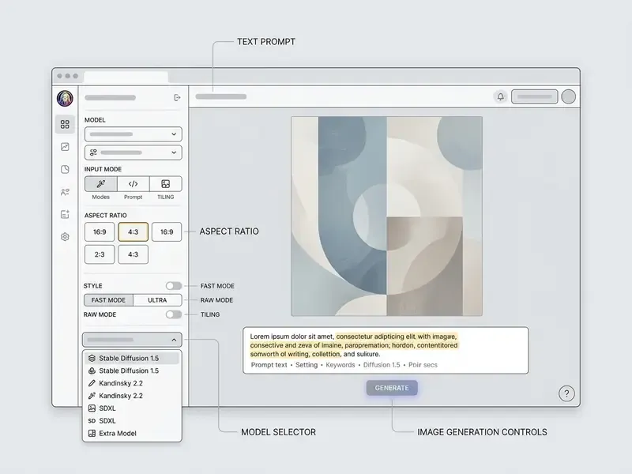
Task: Open the dashboard grid icon in sidebar
Action: click(65, 124)
